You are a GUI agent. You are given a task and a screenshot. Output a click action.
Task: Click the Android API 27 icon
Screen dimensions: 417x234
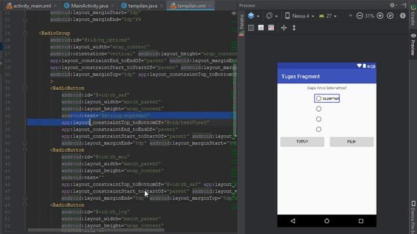(x=321, y=16)
